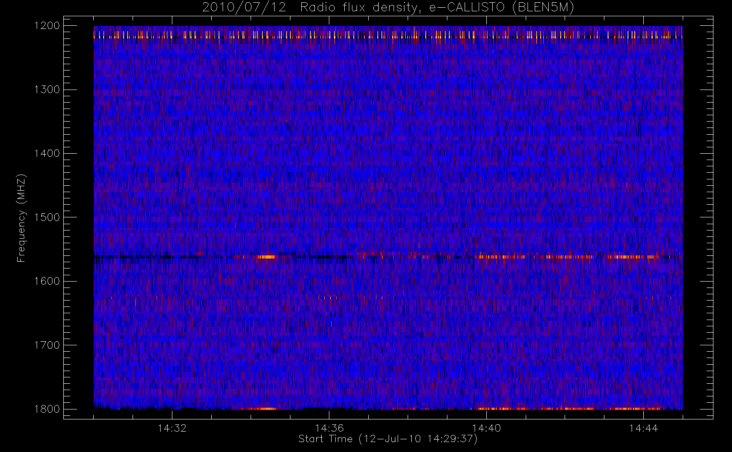
Task: Click the 14:32 time tick label
Action: (x=172, y=428)
